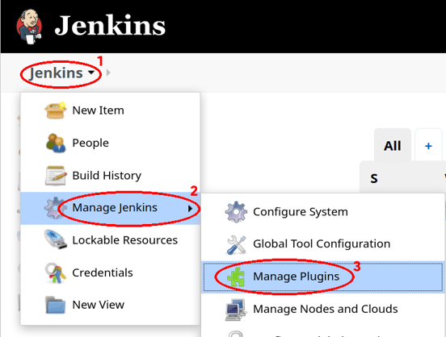Click the breadcrumb separator chevron
This screenshot has width=446, height=337.
(x=108, y=73)
